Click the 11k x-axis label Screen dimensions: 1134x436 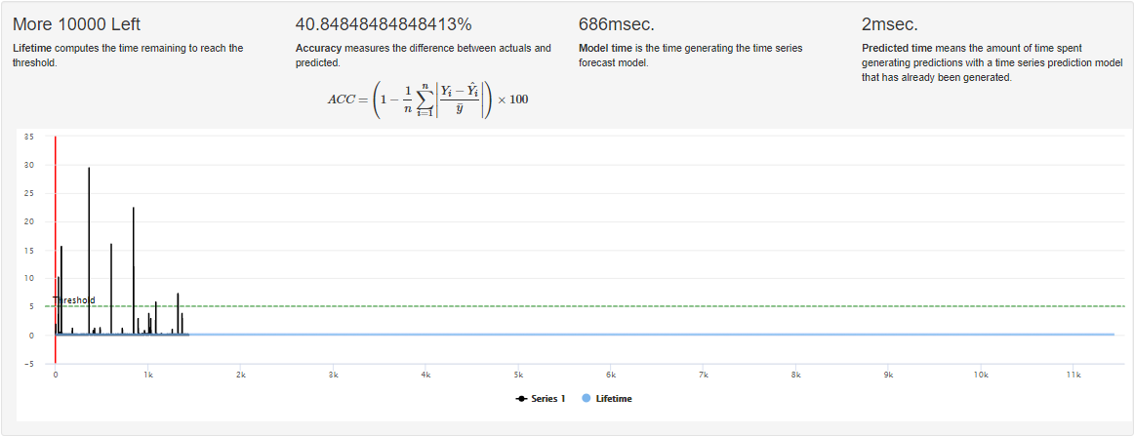point(1073,376)
